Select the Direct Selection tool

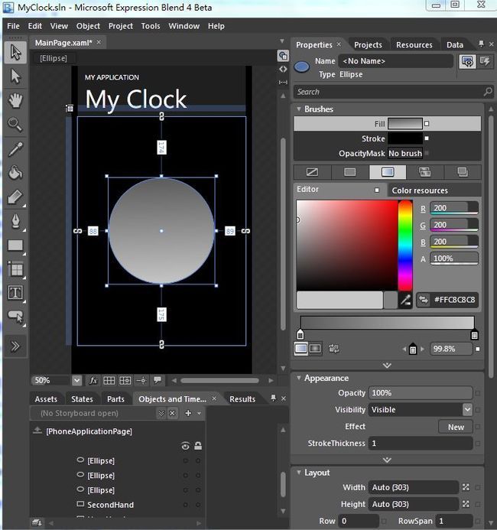(x=15, y=76)
